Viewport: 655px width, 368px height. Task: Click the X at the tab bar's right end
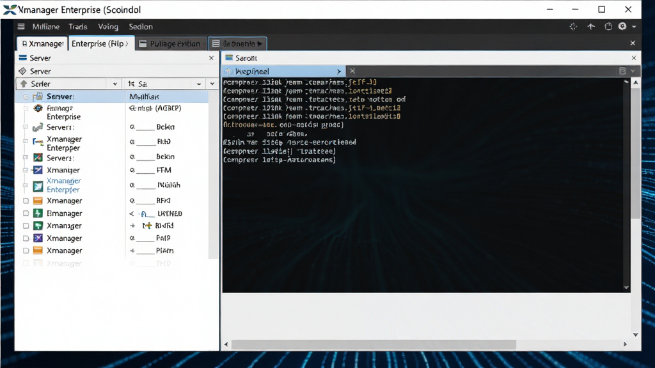point(633,43)
